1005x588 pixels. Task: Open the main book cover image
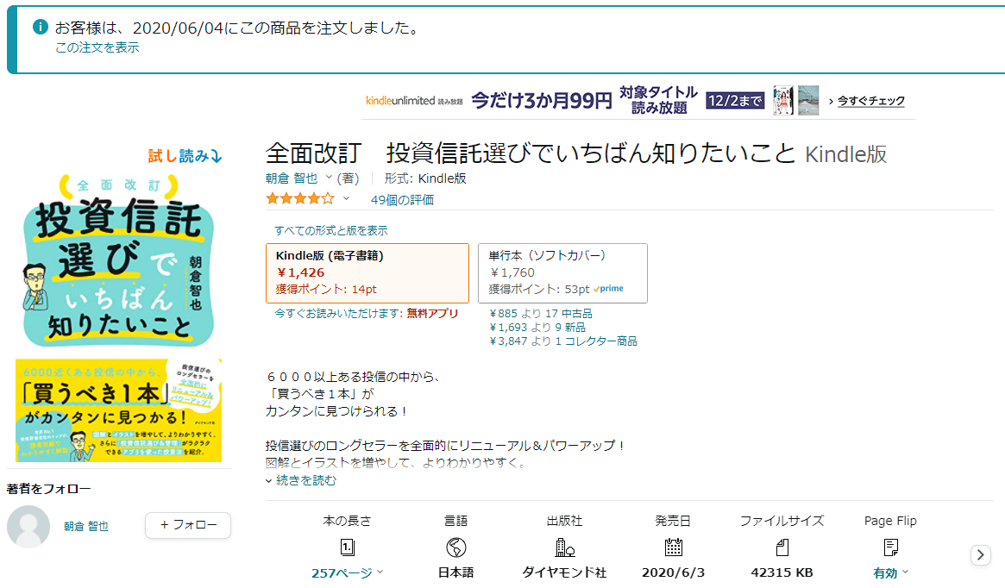tap(118, 261)
